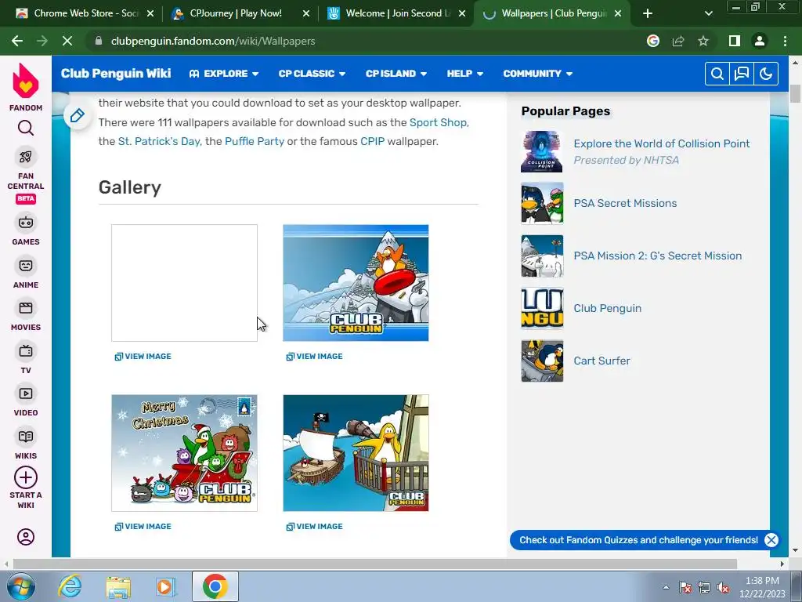Image resolution: width=802 pixels, height=602 pixels.
Task: Click the Fandom sidebar search magnifier
Action: (26, 128)
